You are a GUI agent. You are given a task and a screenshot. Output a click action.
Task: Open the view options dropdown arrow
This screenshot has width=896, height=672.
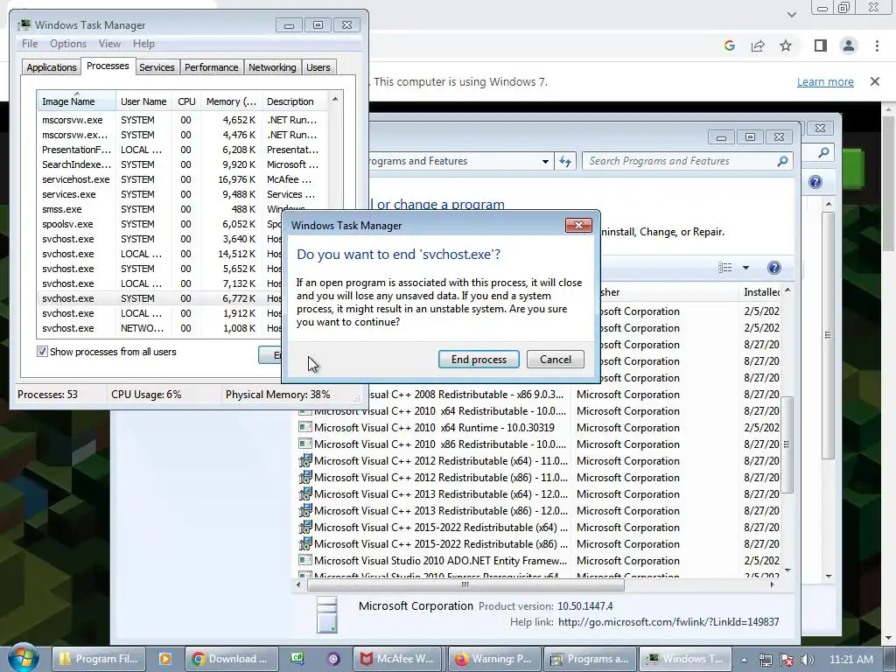click(x=745, y=268)
